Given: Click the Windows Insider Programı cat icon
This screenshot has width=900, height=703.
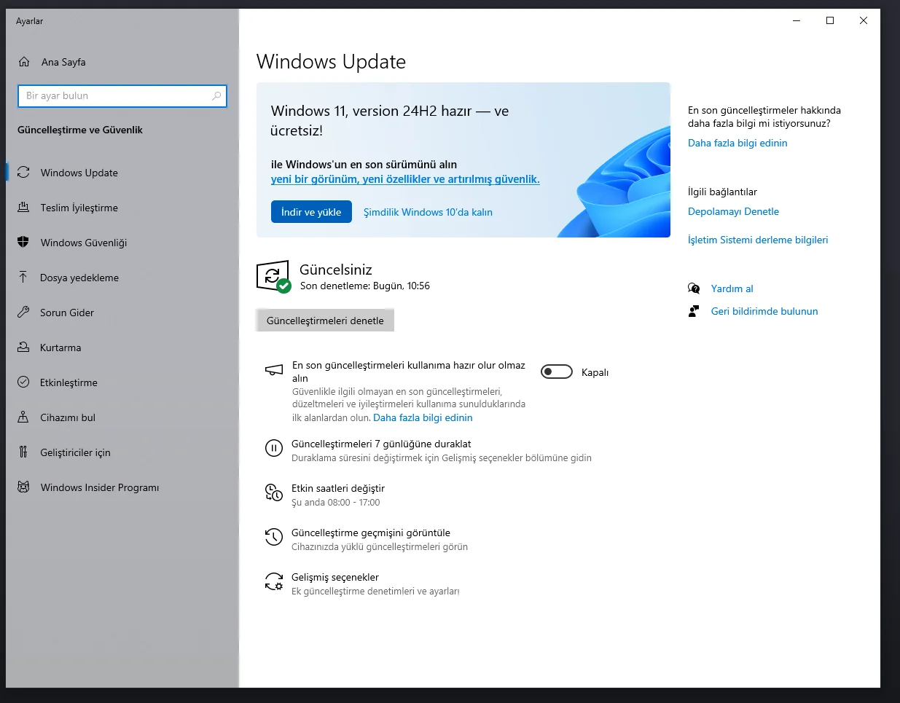Looking at the screenshot, I should 23,487.
